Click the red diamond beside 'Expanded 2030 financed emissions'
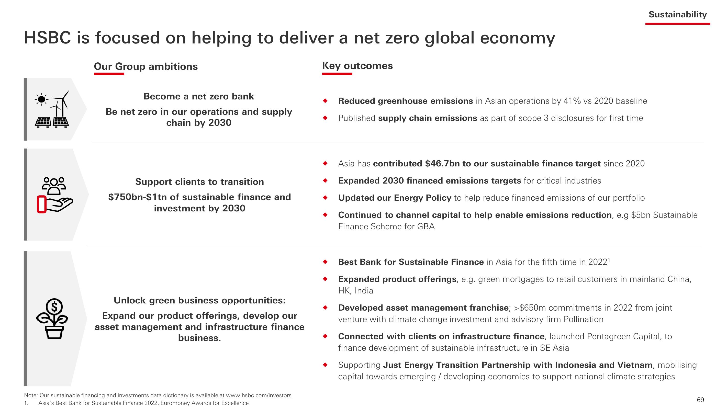The image size is (727, 409). pyautogui.click(x=325, y=180)
